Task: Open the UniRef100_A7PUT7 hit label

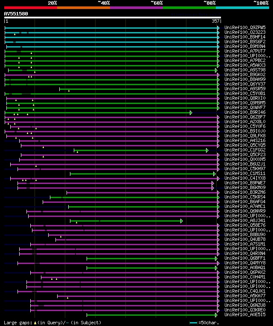Action: pos(245,51)
